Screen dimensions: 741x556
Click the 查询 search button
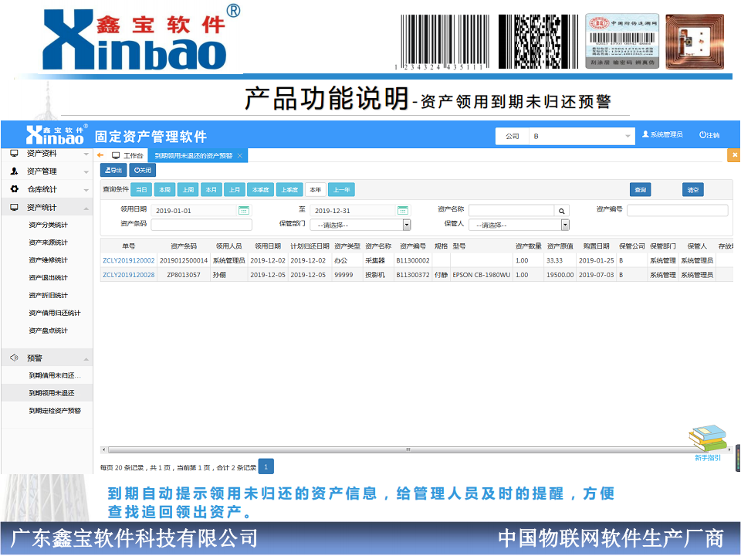641,190
